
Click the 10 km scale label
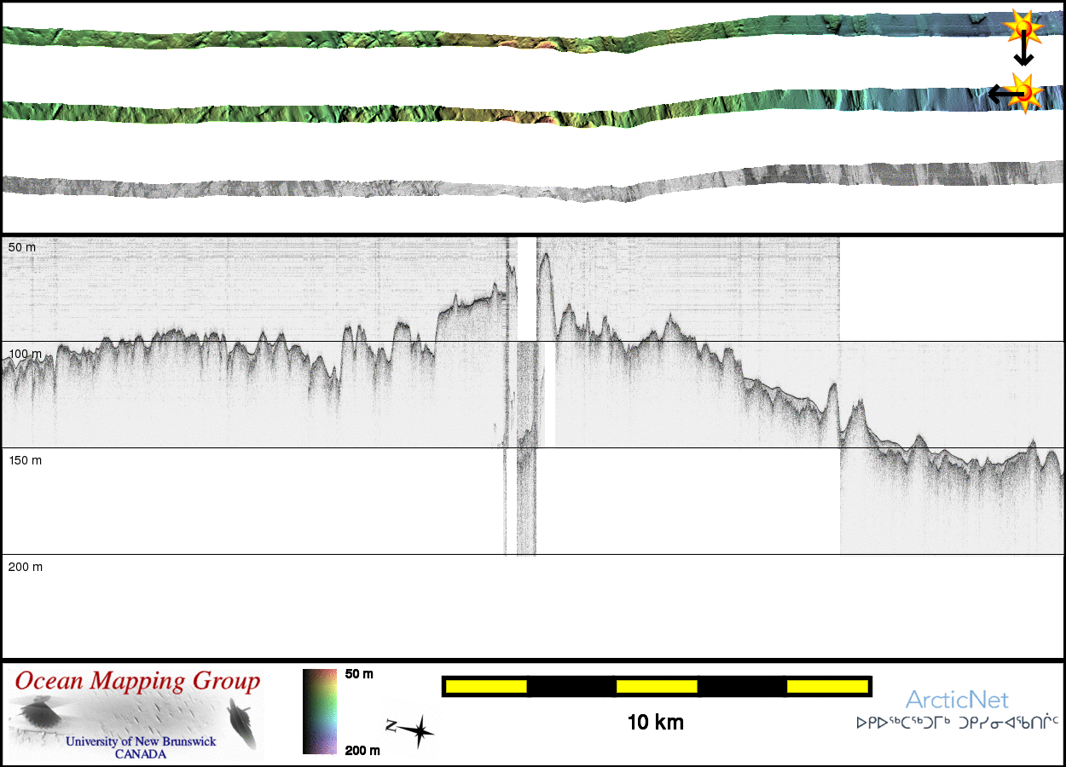[x=655, y=724]
